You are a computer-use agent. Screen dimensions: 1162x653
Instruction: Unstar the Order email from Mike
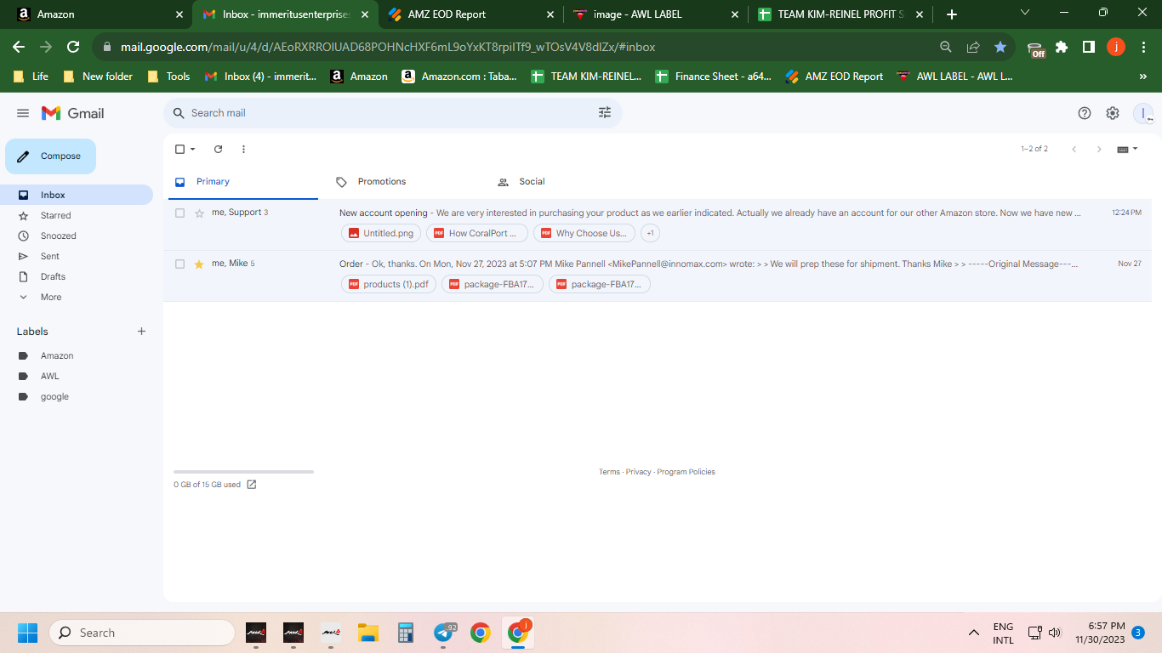(x=199, y=264)
